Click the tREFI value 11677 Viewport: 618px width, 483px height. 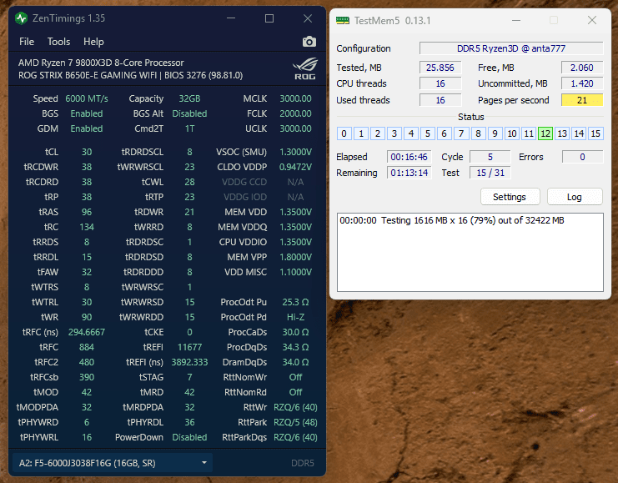(189, 347)
